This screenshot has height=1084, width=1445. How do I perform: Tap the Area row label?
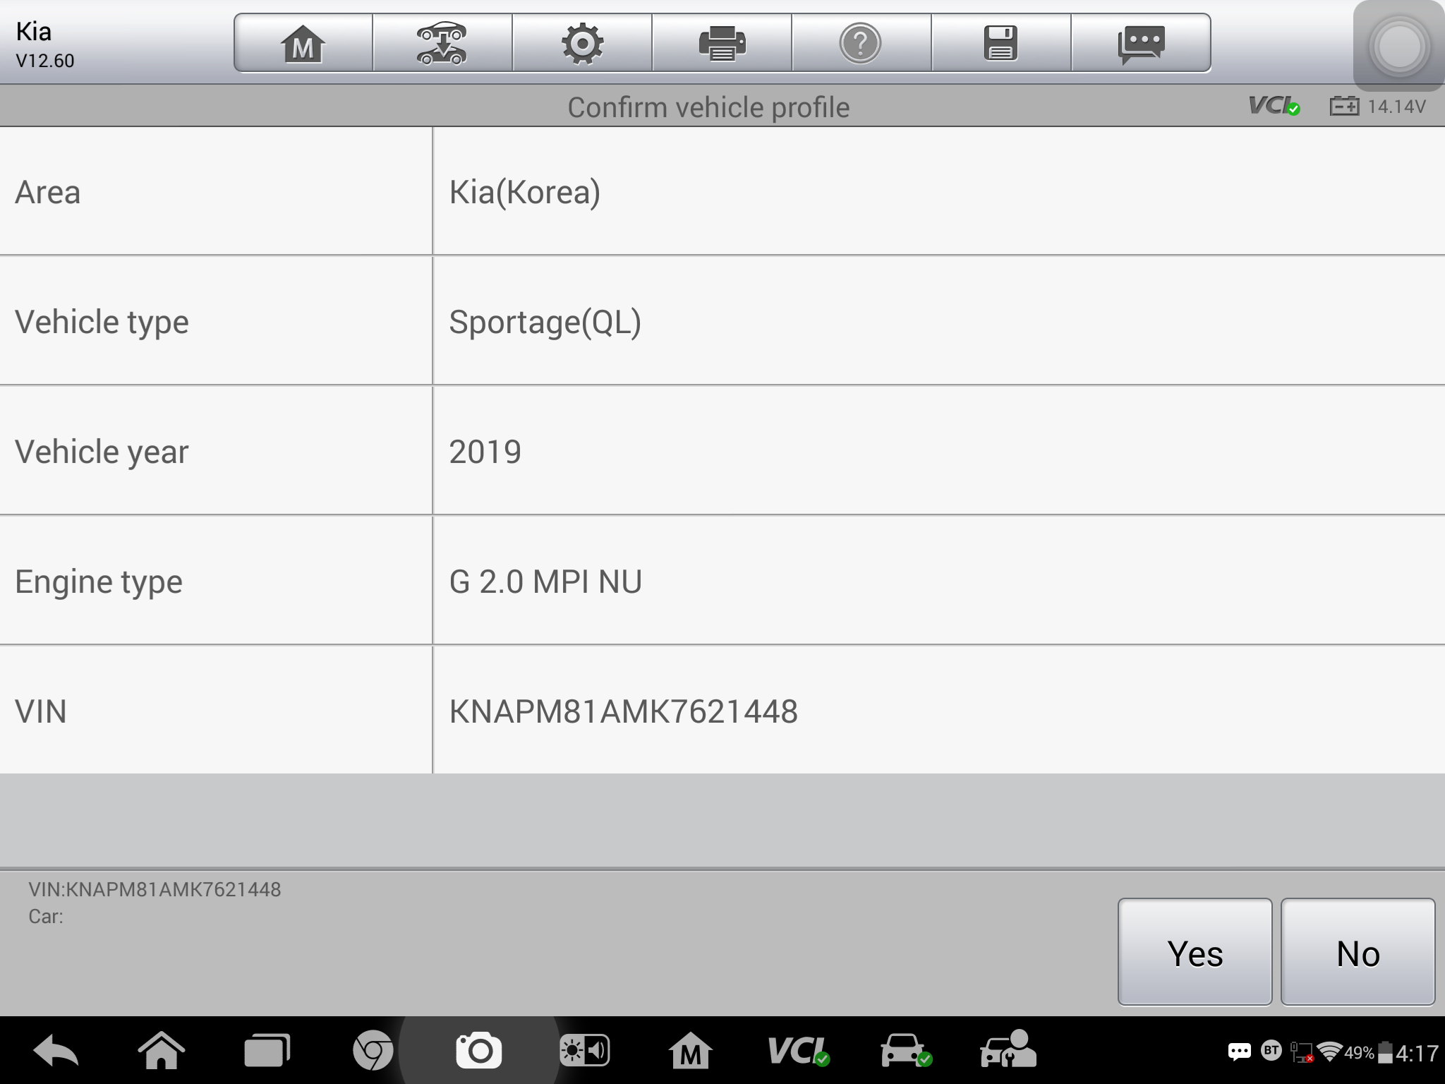tap(48, 192)
